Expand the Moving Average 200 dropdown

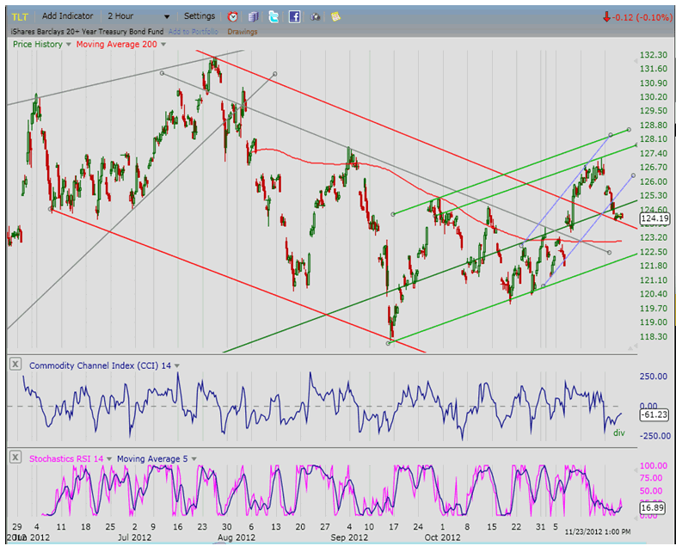163,44
